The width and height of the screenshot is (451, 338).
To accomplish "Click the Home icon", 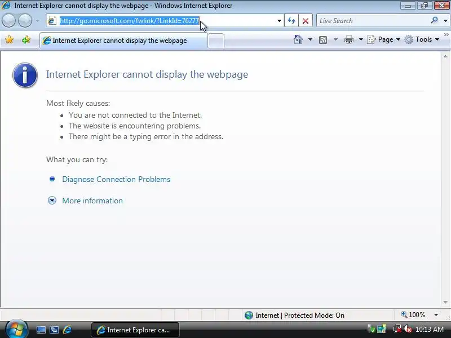I will click(298, 39).
